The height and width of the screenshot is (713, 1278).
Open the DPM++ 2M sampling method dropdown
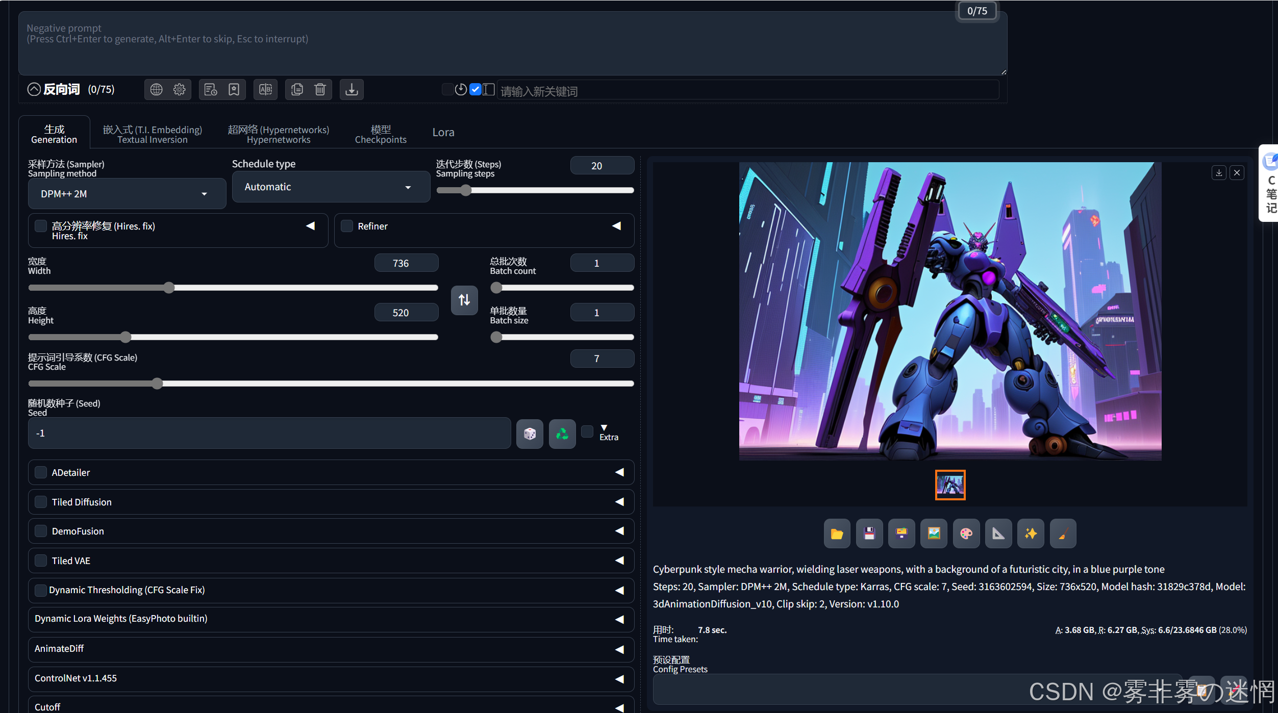(127, 194)
